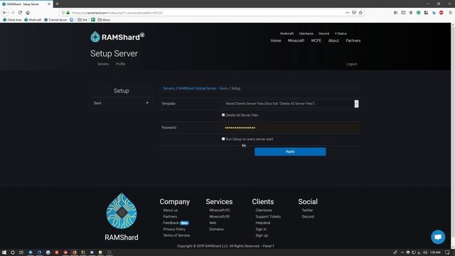Open the Multicraft top header link
Image resolution: width=455 pixels, height=256 pixels.
pyautogui.click(x=287, y=33)
